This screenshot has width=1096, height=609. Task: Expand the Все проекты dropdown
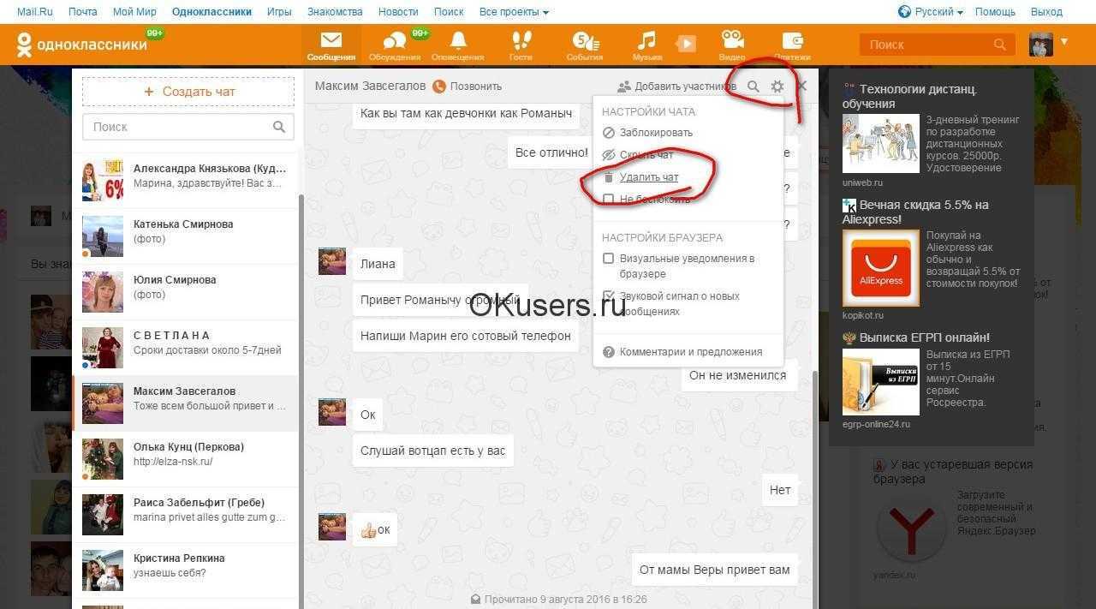pos(514,12)
